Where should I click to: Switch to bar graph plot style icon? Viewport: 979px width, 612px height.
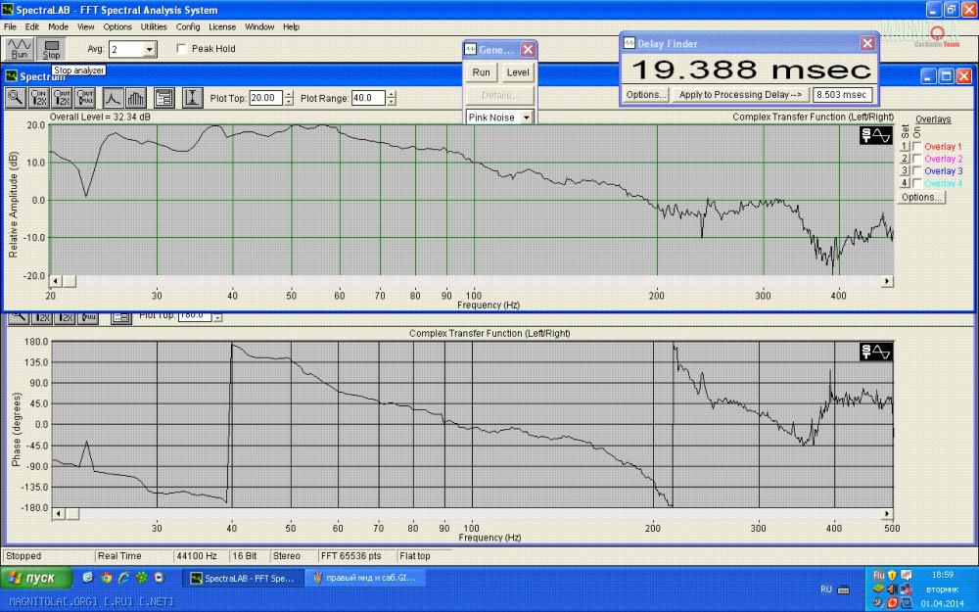(136, 97)
